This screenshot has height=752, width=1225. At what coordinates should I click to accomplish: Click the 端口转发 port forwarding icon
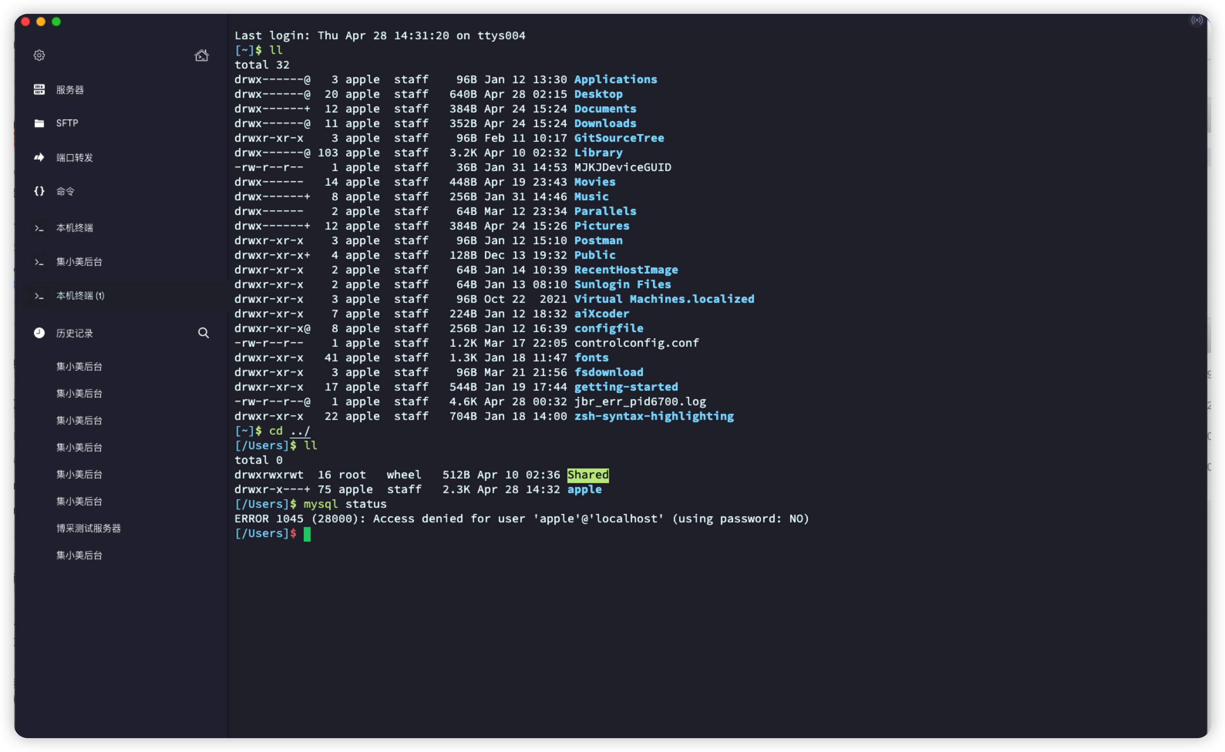click(x=39, y=157)
